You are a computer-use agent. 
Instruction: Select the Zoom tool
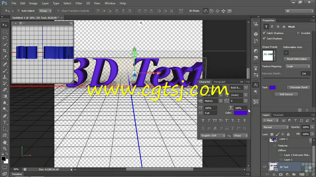click(5, 149)
